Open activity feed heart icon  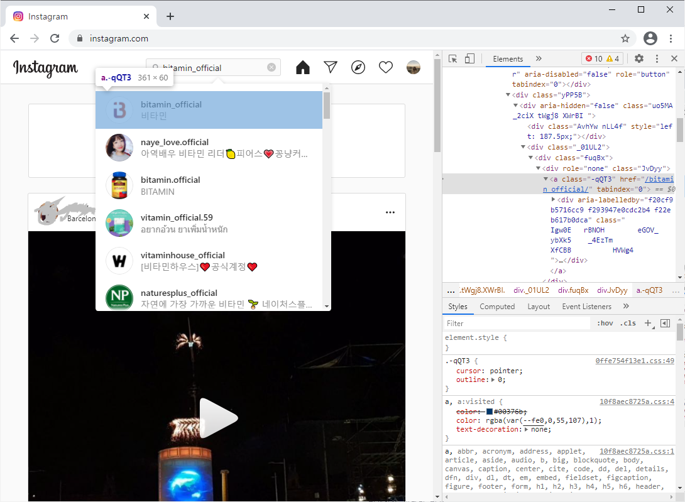386,67
